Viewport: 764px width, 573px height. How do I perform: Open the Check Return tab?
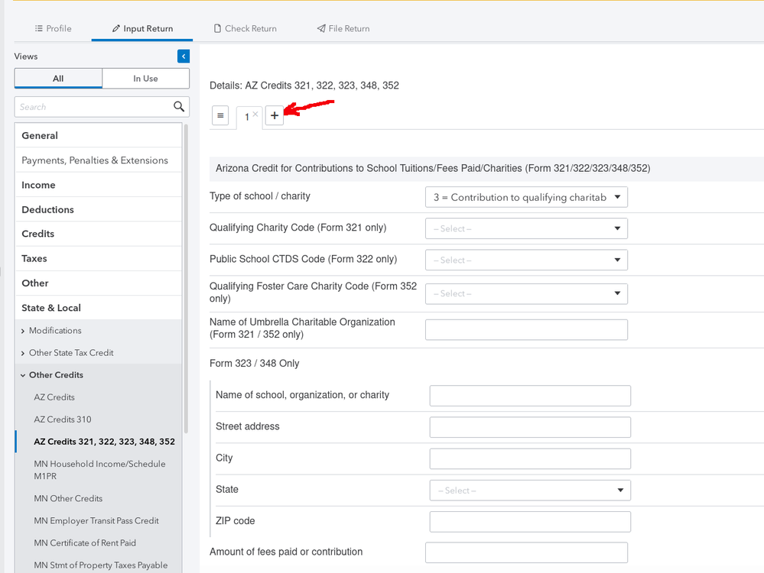coord(245,28)
